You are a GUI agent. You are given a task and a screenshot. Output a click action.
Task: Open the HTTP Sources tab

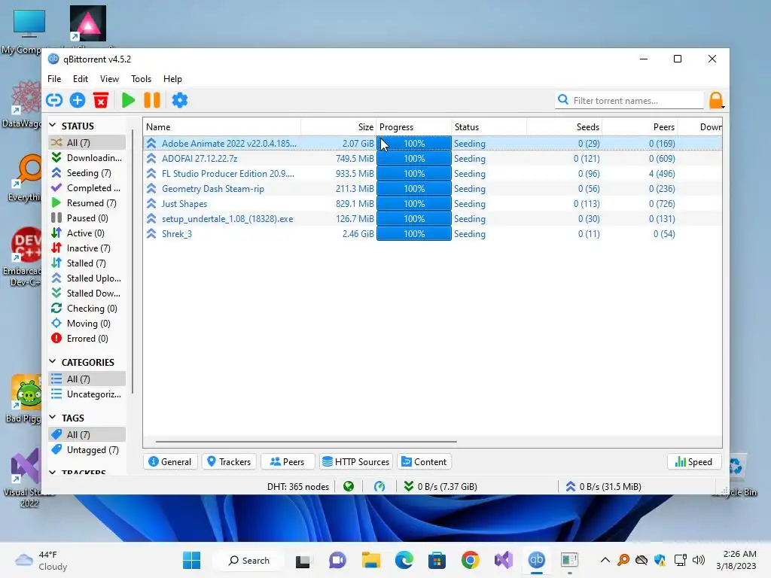click(356, 461)
